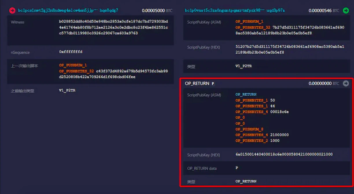
Task: Click the ScriptPubKey HEX value starting 51207b27
Action: coord(290,49)
